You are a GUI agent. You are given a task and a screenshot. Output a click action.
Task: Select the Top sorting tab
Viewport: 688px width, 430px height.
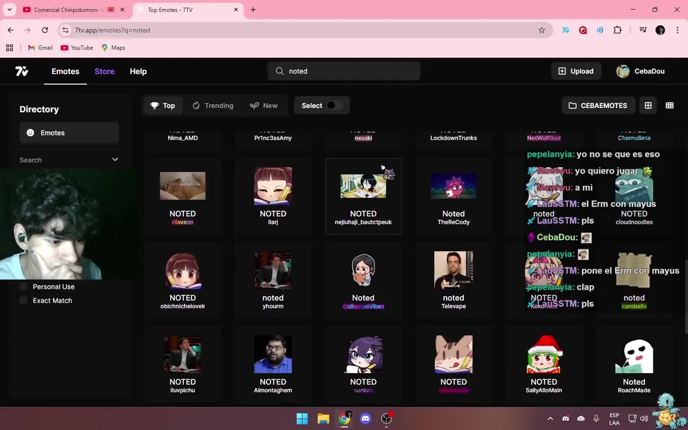pos(163,105)
